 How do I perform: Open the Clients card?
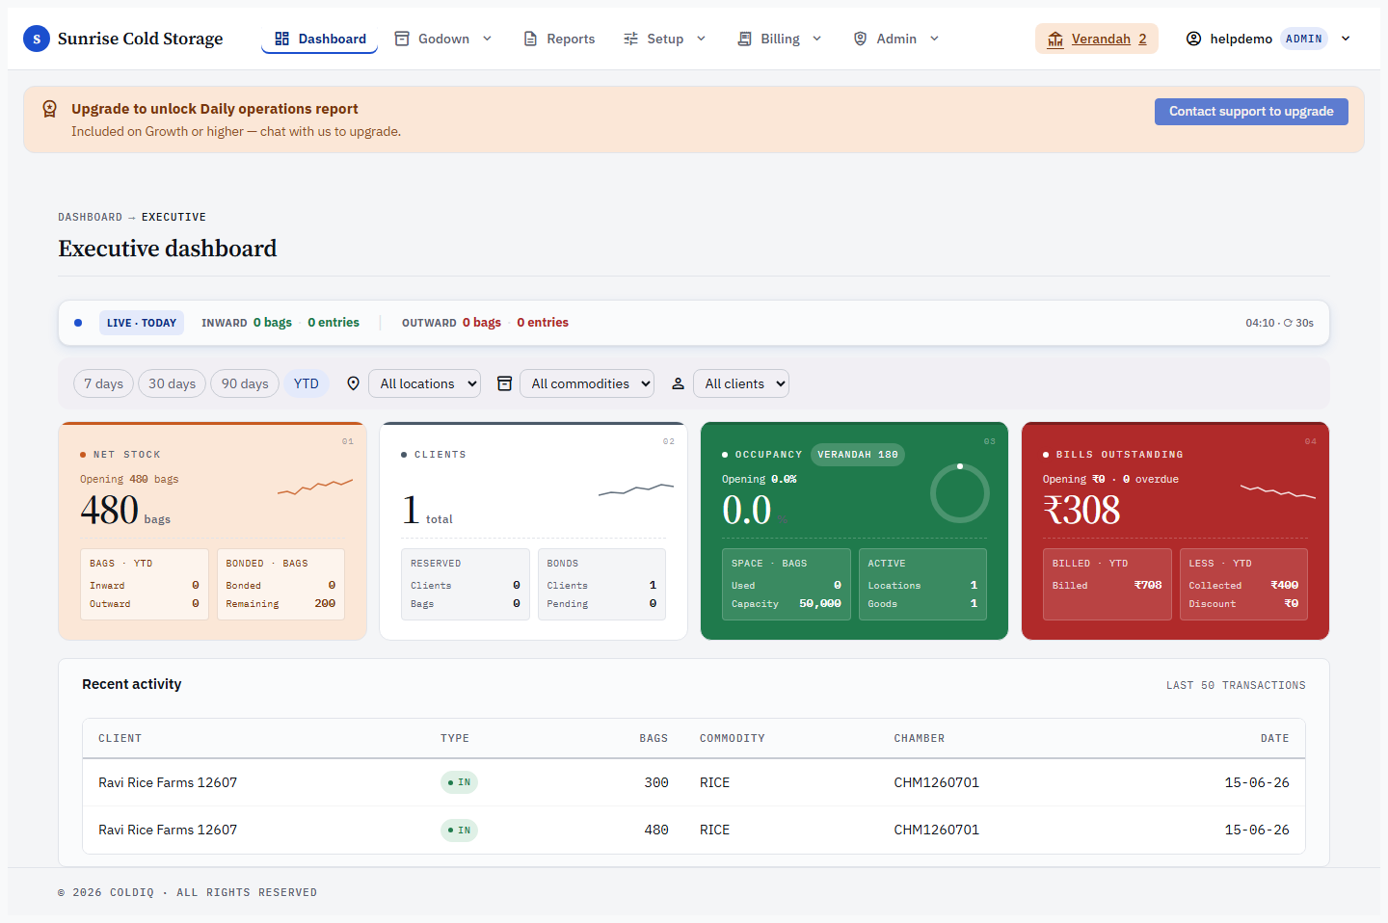[x=533, y=531]
